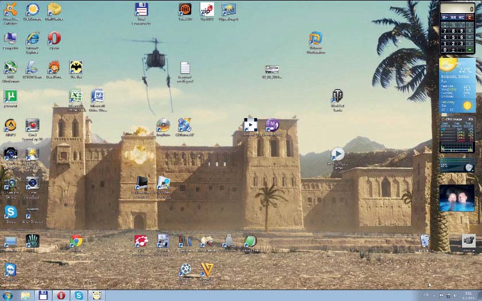482x301 pixels.
Task: Open the Opera browser desktop shortcut
Action: click(x=54, y=39)
